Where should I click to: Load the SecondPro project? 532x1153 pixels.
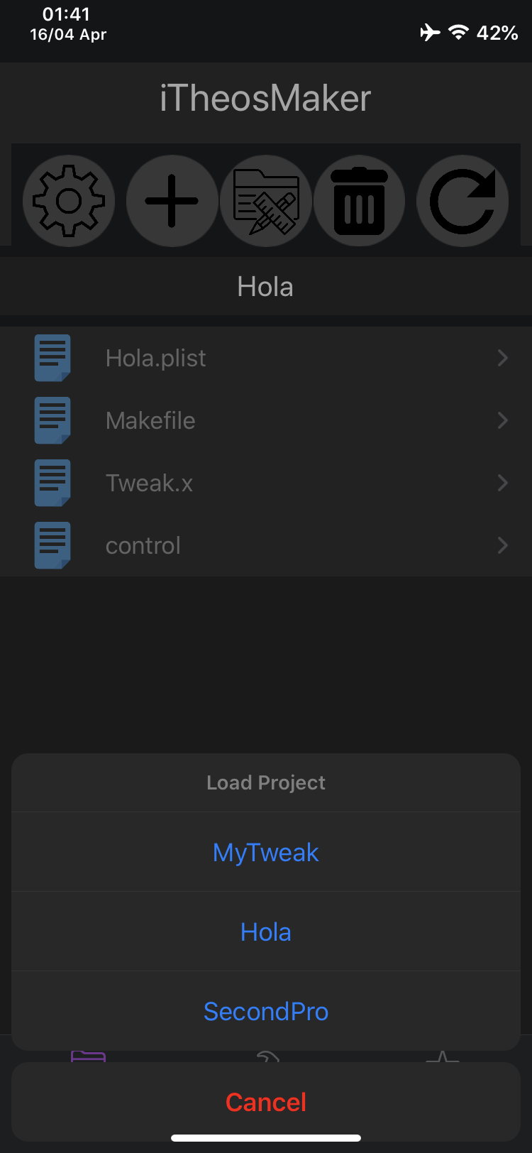click(266, 1011)
